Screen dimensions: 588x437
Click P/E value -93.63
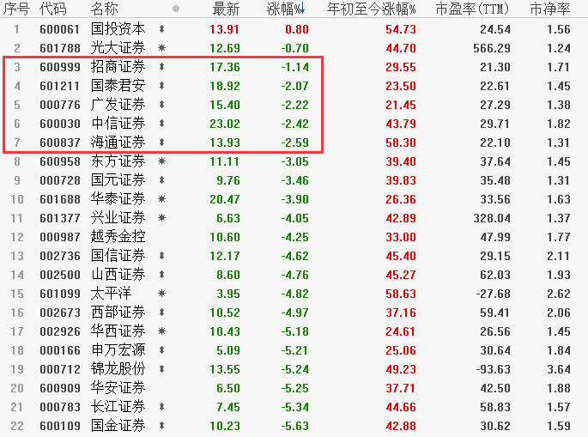click(x=493, y=369)
